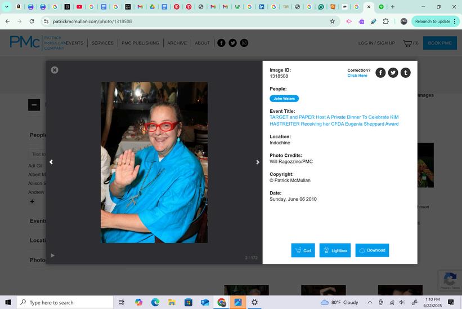Open the browser extensions puzzle icon
The image size is (462, 309).
point(385,21)
